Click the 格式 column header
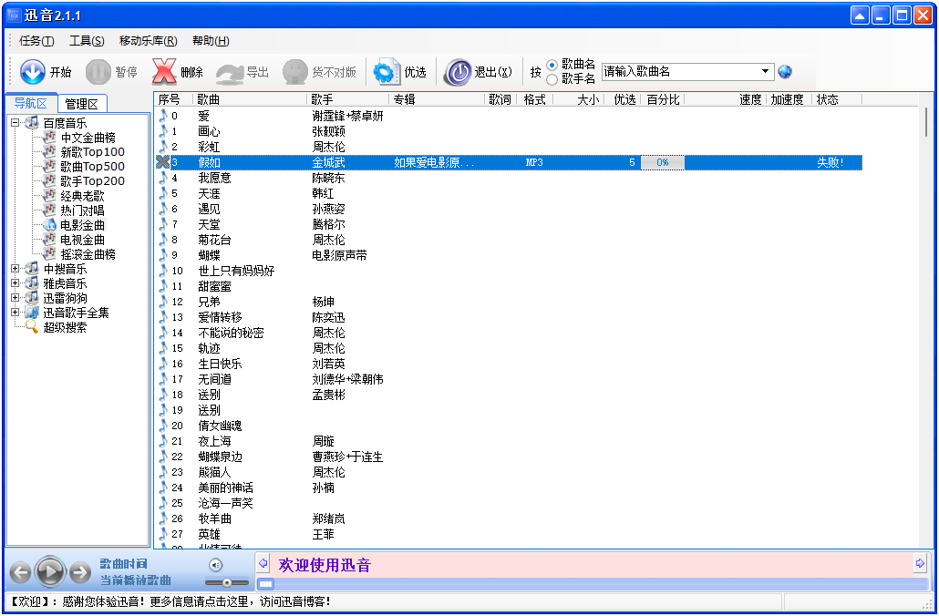 click(535, 99)
